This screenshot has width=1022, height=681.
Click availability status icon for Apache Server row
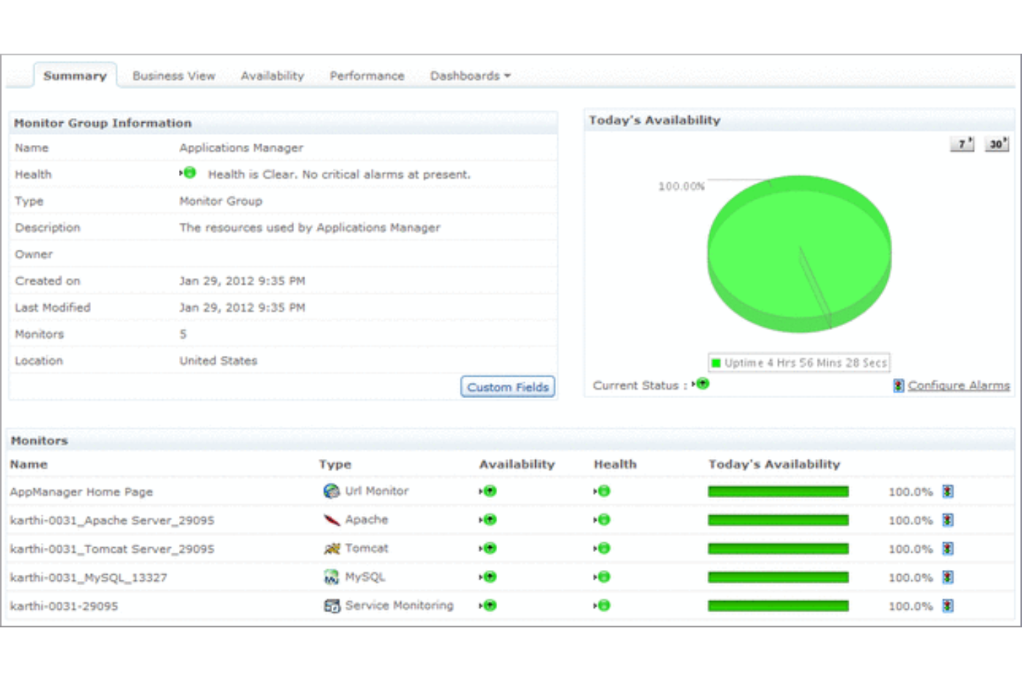pos(488,520)
